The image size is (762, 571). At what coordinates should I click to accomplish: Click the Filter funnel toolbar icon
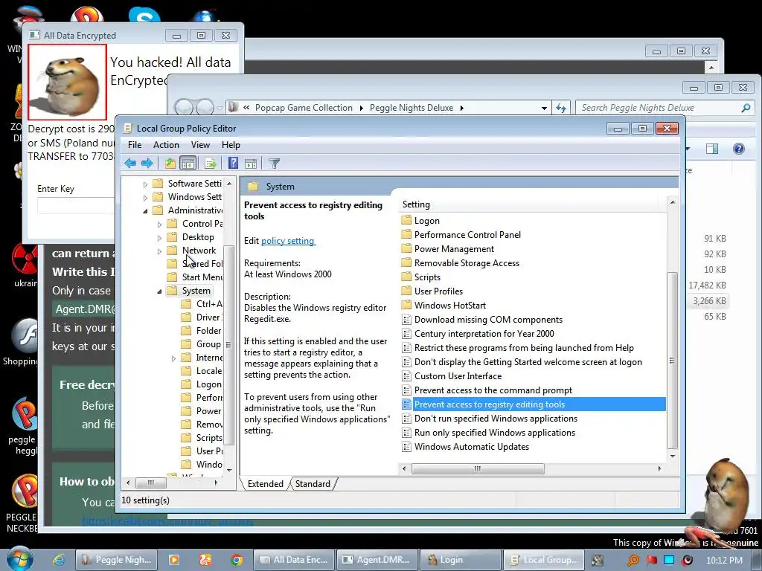pos(274,164)
